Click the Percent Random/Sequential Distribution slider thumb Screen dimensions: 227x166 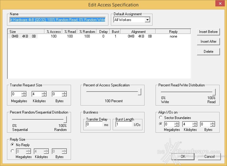65,119
